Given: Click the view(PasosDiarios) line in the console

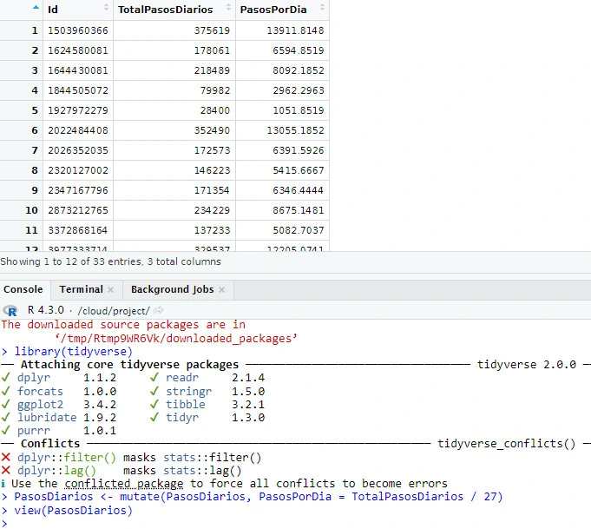Looking at the screenshot, I should 73,511.
